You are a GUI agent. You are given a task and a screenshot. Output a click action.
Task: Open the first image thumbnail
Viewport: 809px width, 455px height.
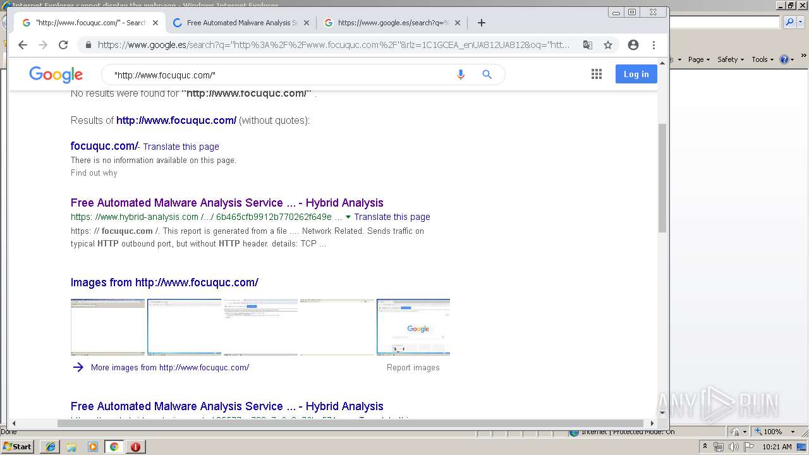[x=107, y=327]
